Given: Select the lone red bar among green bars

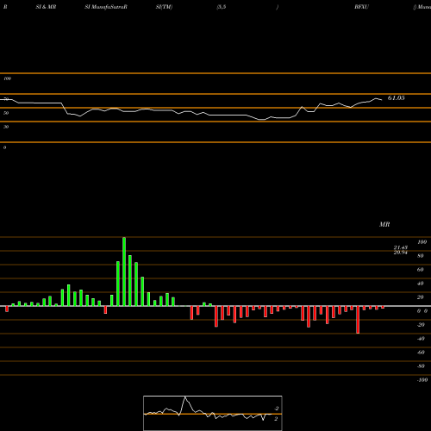Looking at the screenshot, I should (105, 309).
